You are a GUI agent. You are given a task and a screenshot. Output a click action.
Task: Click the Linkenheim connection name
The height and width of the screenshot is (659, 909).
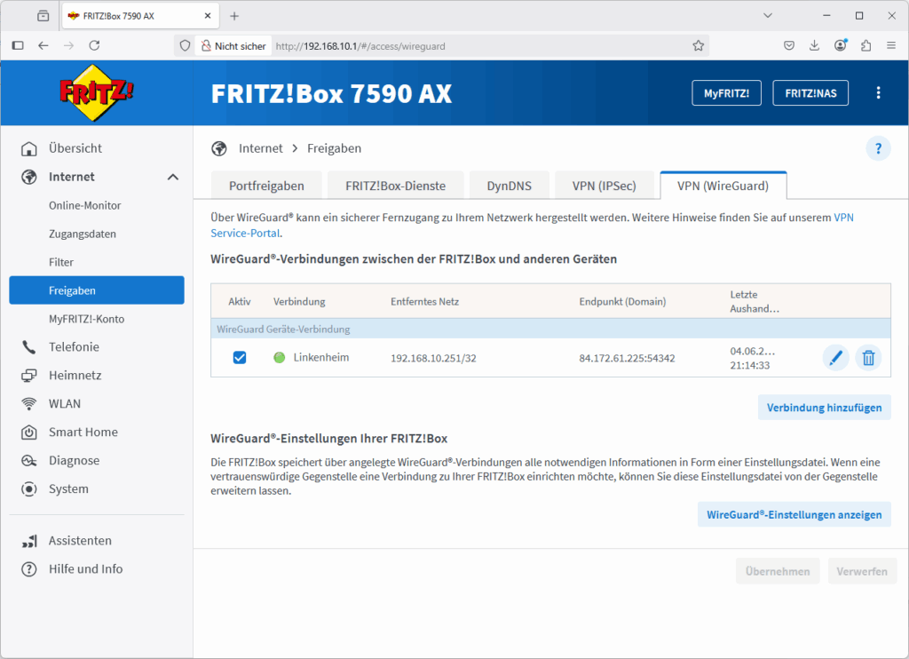pos(321,357)
